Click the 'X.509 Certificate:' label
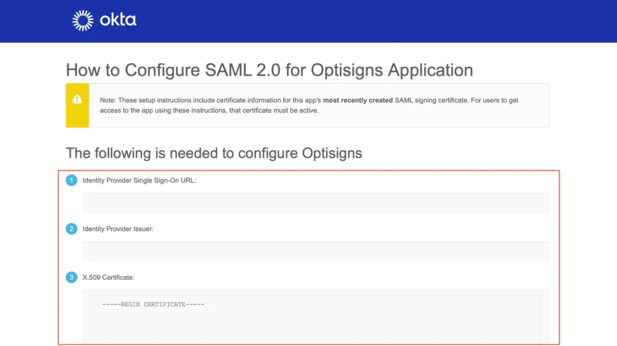 point(108,277)
